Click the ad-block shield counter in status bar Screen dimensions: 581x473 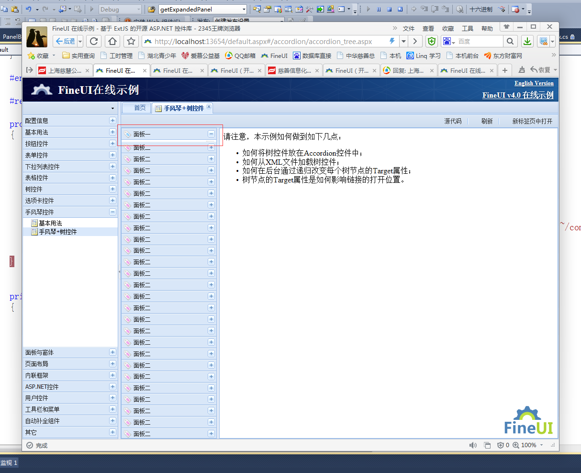tap(503, 445)
